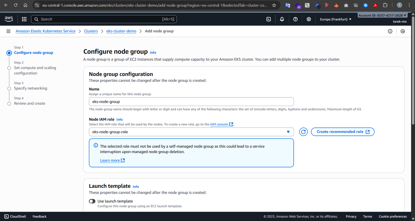The width and height of the screenshot is (415, 221).
Task: Open the browser profile avatar T
Action: [399, 5]
